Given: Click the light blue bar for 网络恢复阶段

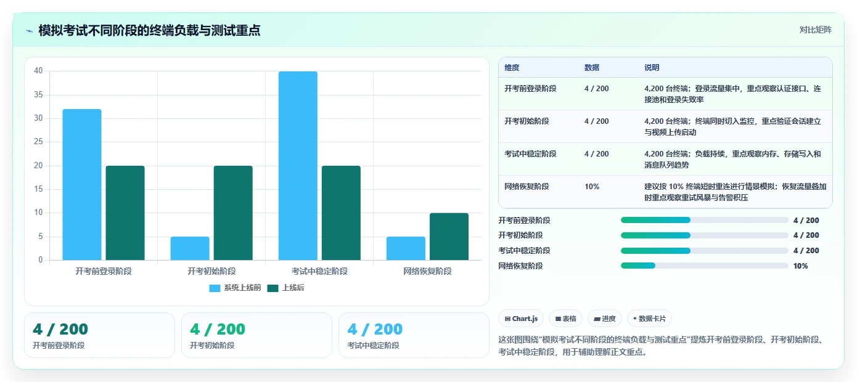Looking at the screenshot, I should (x=406, y=248).
